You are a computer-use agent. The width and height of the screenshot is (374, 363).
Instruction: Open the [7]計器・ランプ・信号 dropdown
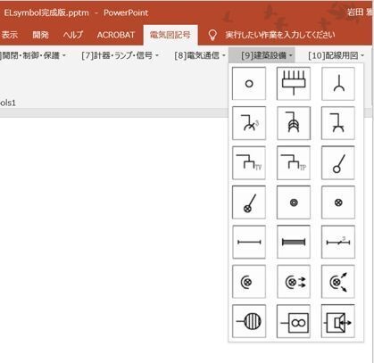tap(121, 55)
